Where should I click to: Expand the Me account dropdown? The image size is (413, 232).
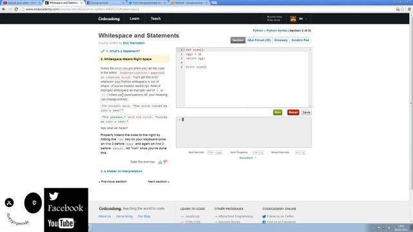pyautogui.click(x=303, y=19)
